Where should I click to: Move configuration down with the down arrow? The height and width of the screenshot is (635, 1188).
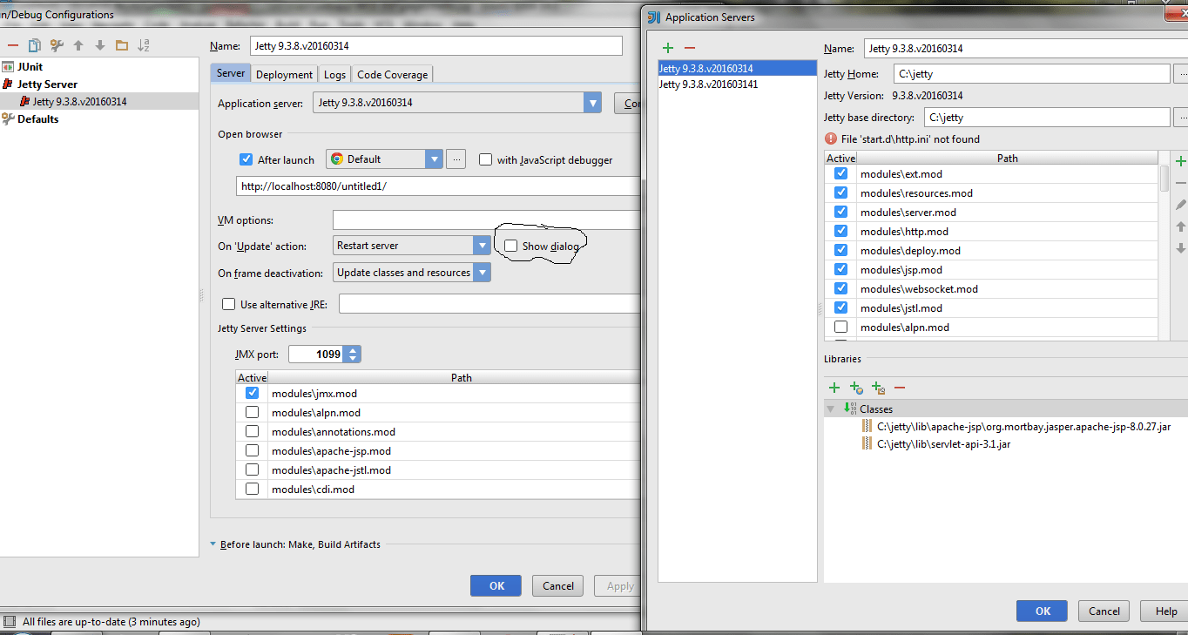100,45
